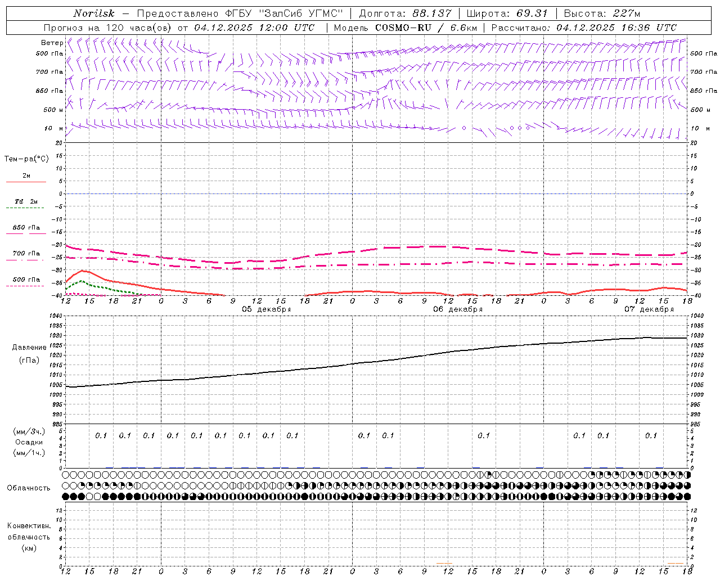Image resolution: width=720 pixels, height=576 pixels.
Task: Click the 'Высота: 227м' elevation text
Action: point(602,13)
